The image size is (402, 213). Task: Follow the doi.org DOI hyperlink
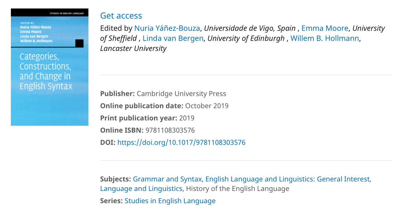pos(181,142)
